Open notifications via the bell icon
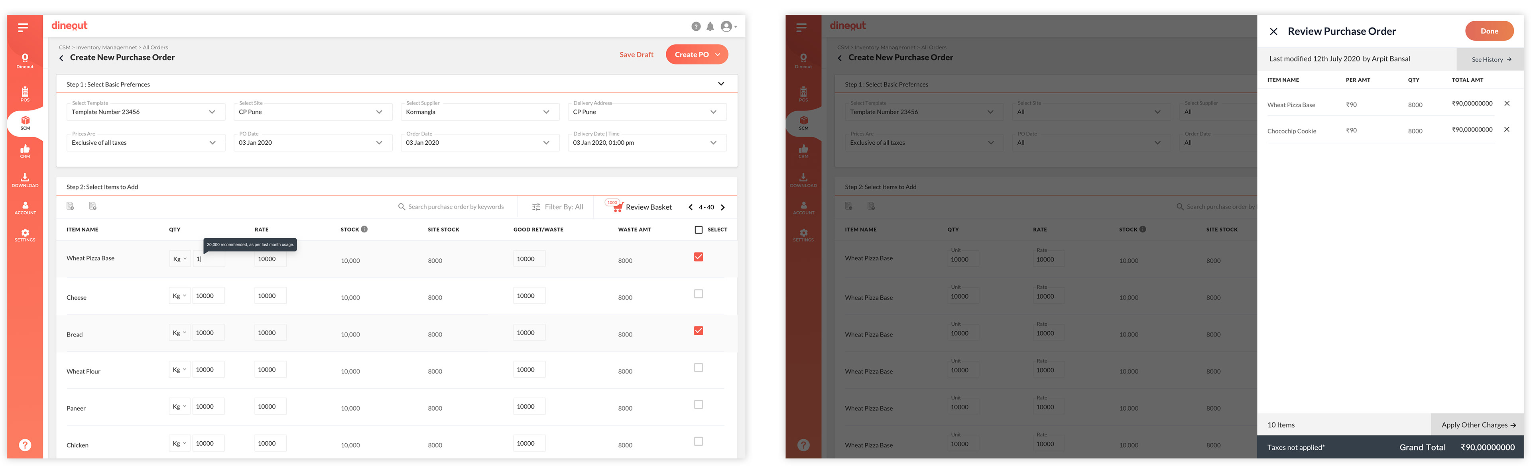The height and width of the screenshot is (472, 1531). coord(710,26)
